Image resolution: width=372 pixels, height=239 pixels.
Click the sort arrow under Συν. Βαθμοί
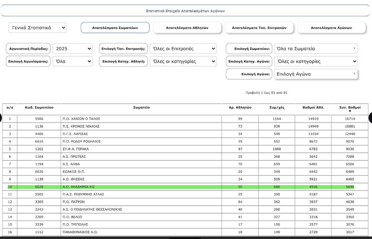(350, 111)
